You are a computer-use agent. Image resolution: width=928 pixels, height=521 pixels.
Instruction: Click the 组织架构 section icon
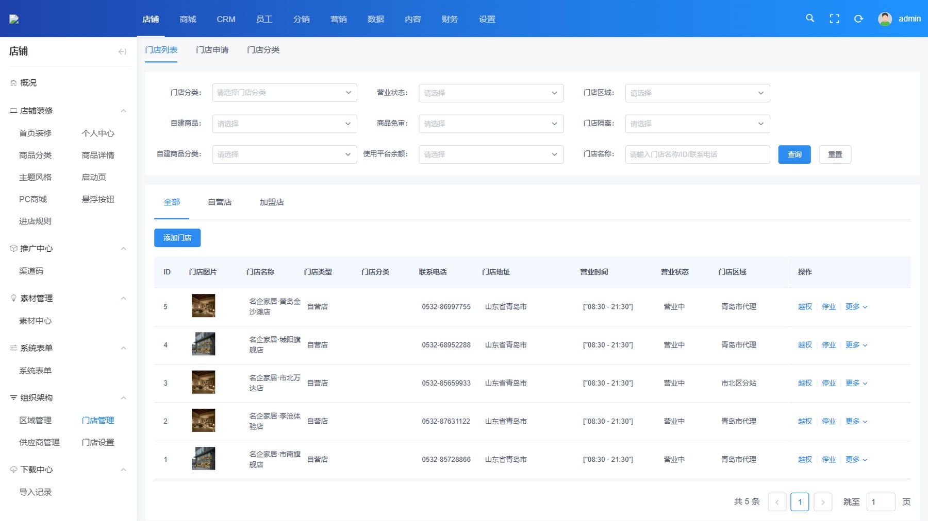click(13, 398)
